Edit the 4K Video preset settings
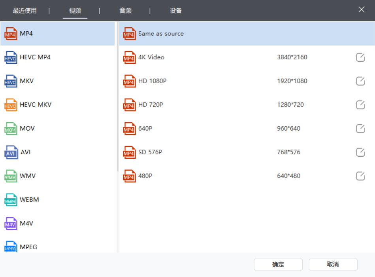The image size is (375, 277). (x=360, y=57)
